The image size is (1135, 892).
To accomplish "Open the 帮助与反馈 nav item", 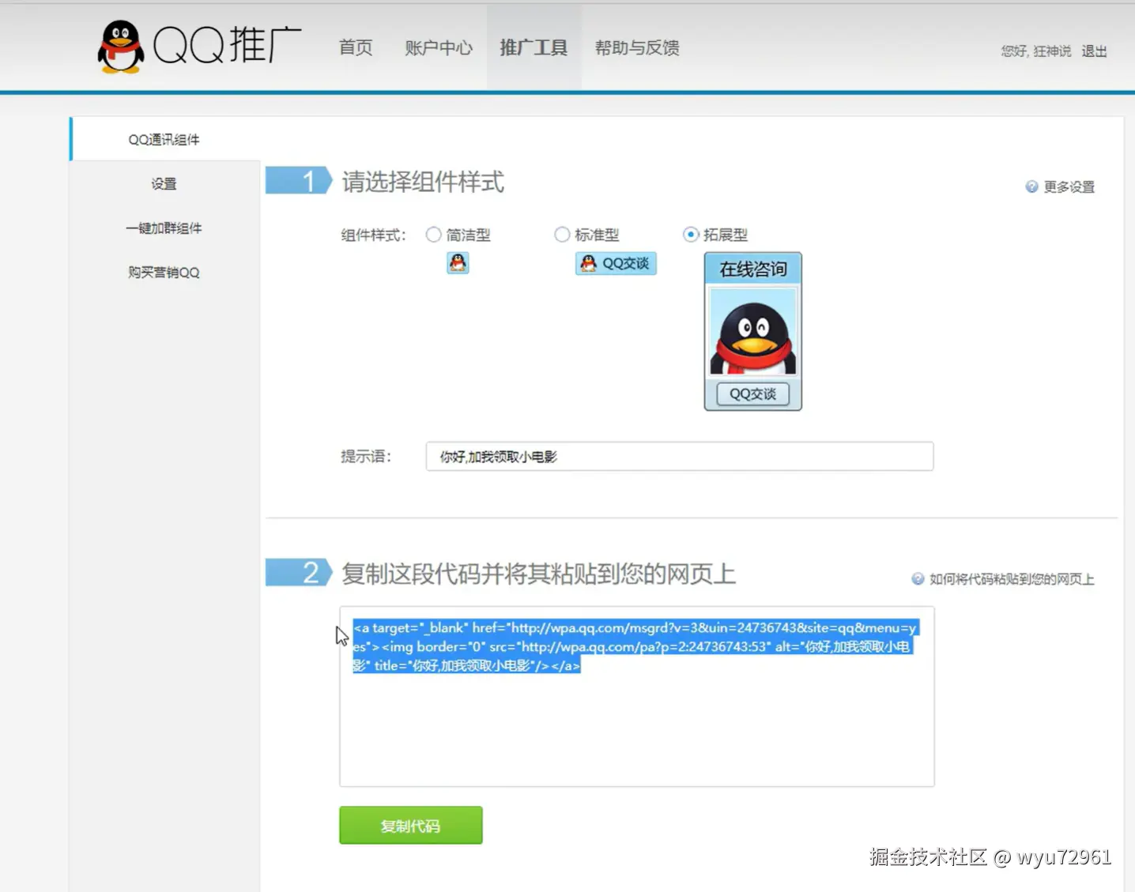I will tap(637, 47).
